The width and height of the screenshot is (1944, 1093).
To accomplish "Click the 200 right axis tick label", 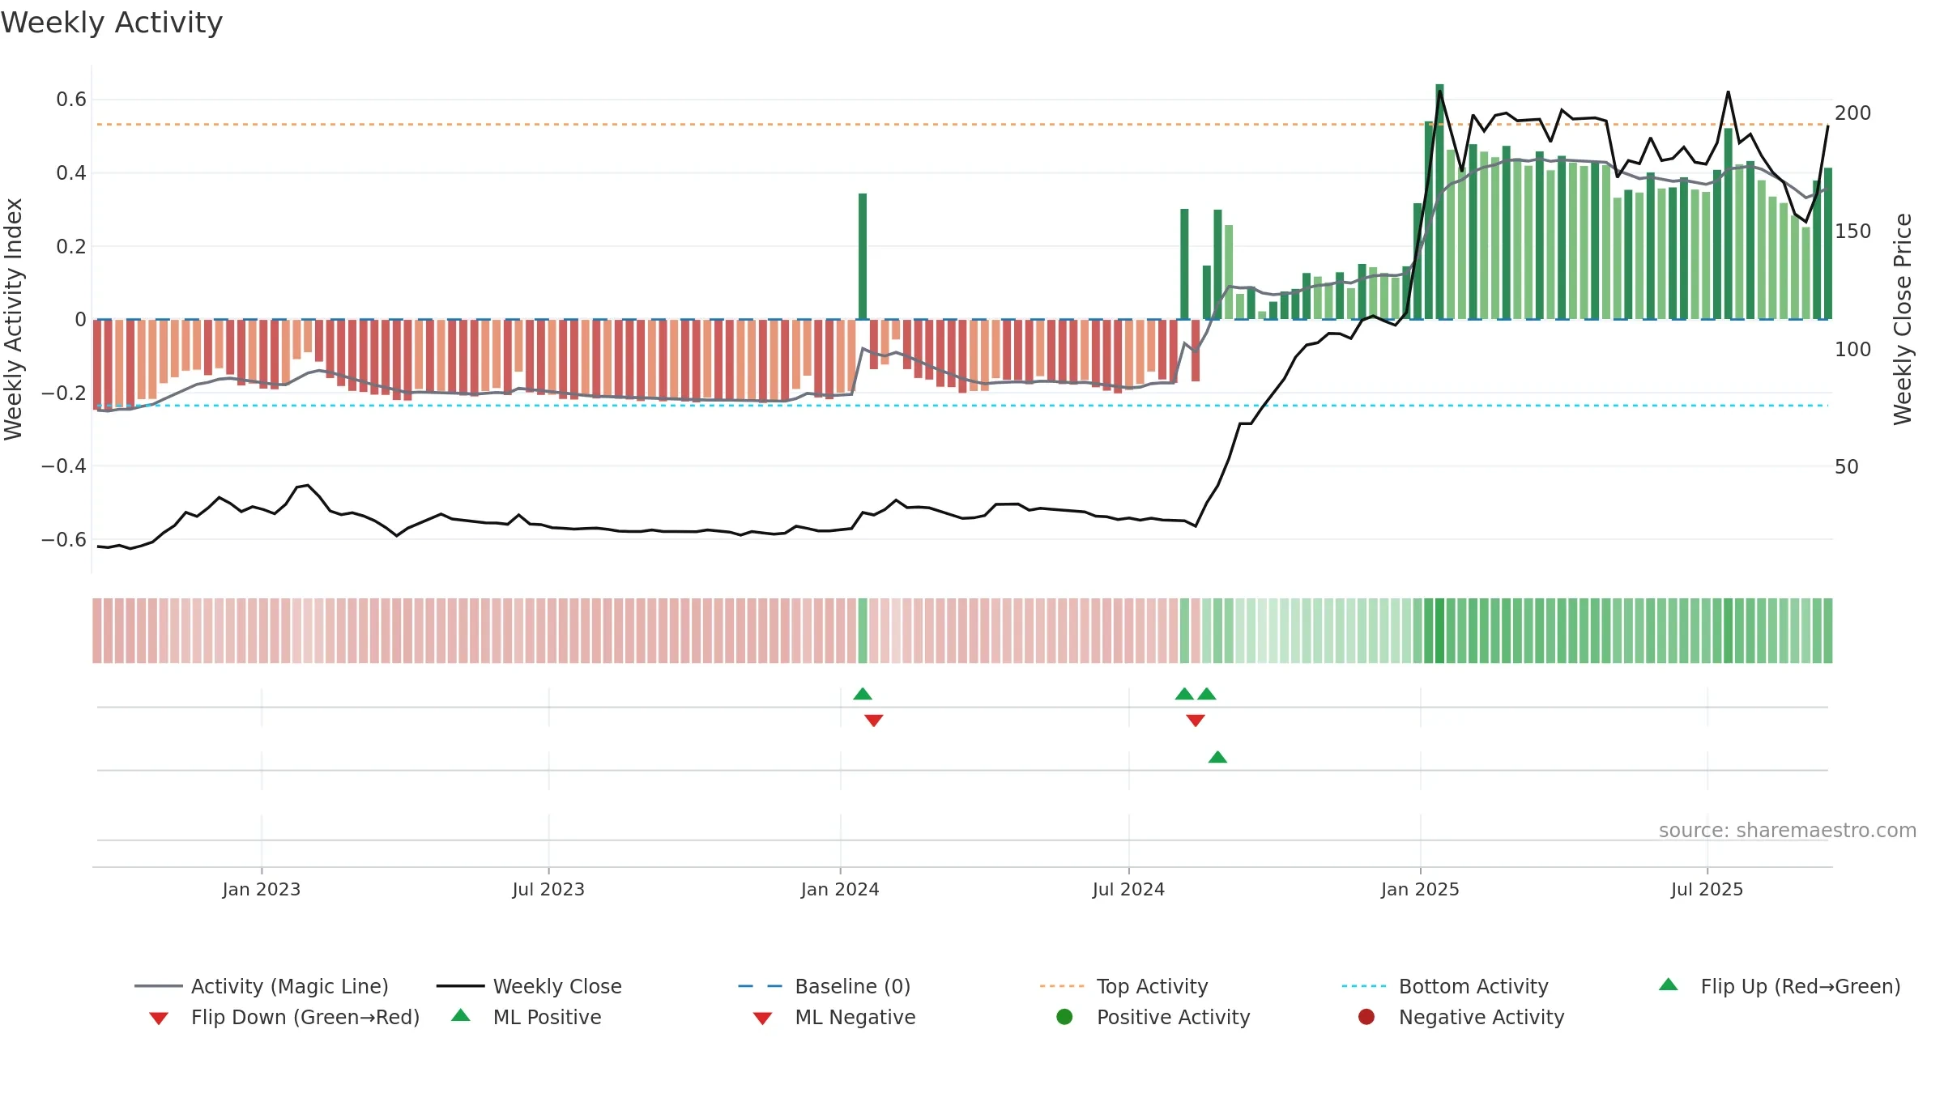I will pos(1853,113).
